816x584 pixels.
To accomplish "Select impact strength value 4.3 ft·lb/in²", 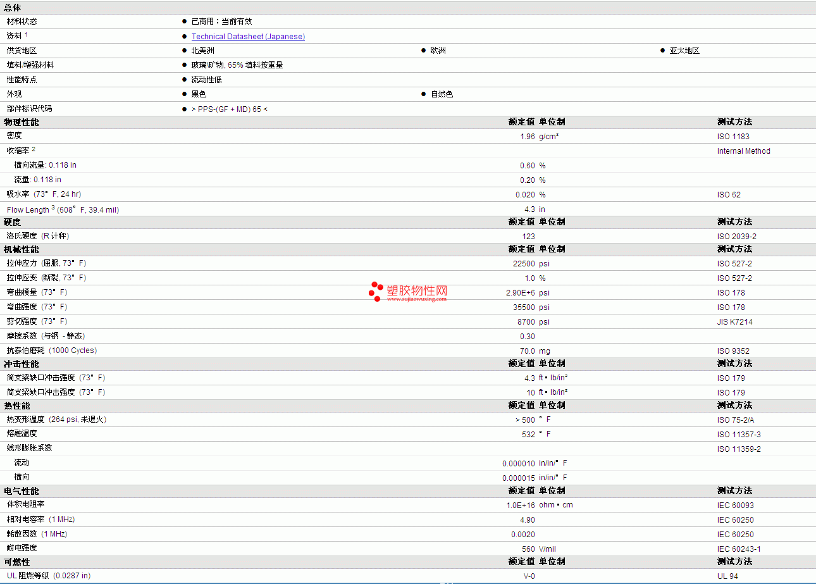I will [529, 378].
